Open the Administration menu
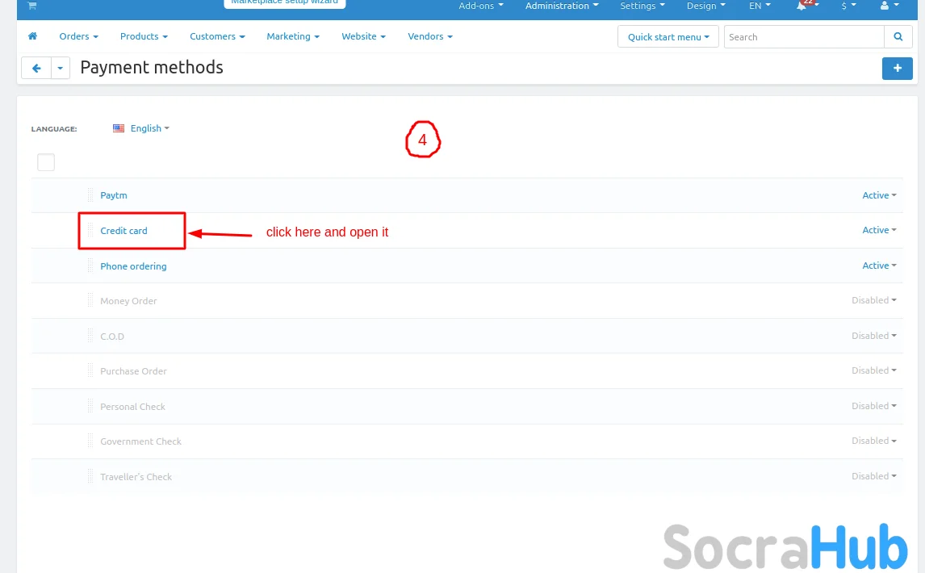 562,6
